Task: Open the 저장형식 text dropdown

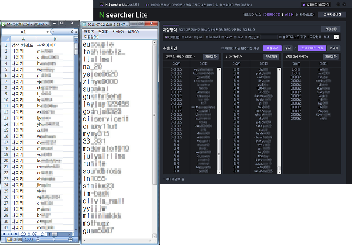Action: coord(336,37)
